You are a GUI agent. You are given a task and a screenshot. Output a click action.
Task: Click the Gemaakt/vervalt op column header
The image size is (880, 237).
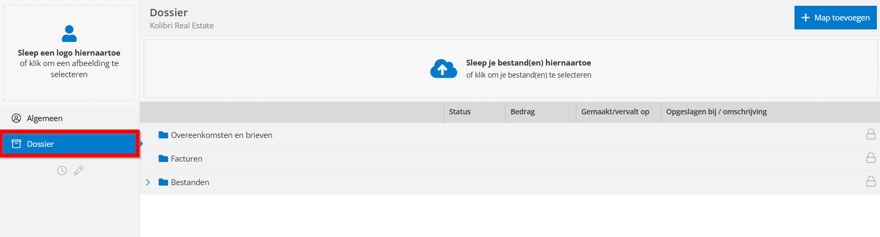point(615,112)
